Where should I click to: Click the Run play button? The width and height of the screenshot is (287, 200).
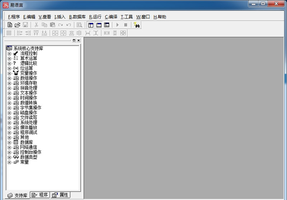[118, 25]
